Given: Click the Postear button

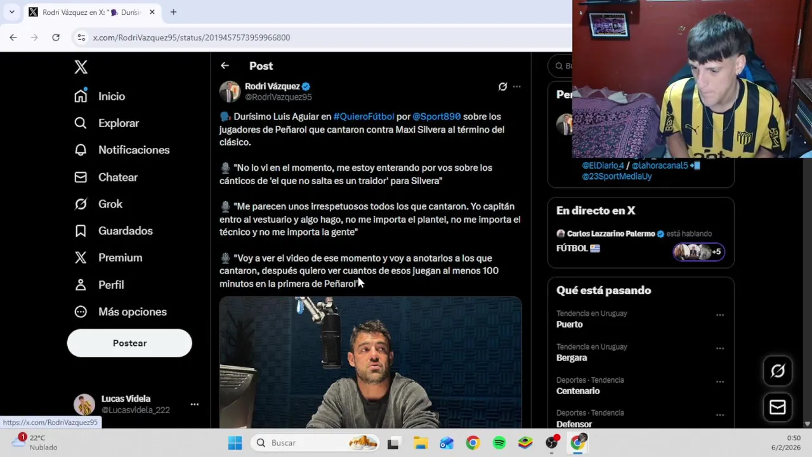Looking at the screenshot, I should coord(129,343).
